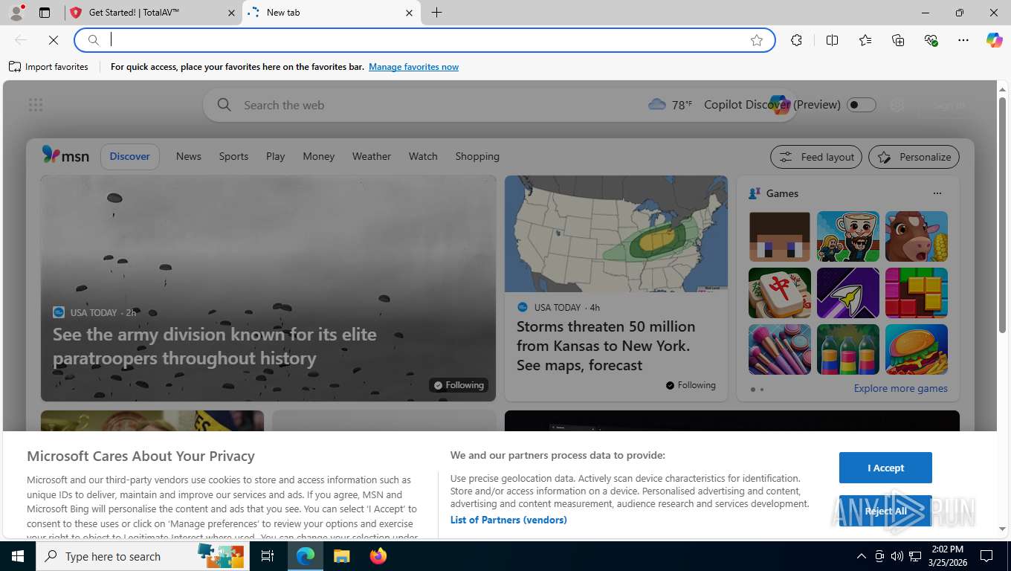Viewport: 1011px width, 571px height.
Task: Launch the Mahjong tiles game
Action: (x=780, y=293)
